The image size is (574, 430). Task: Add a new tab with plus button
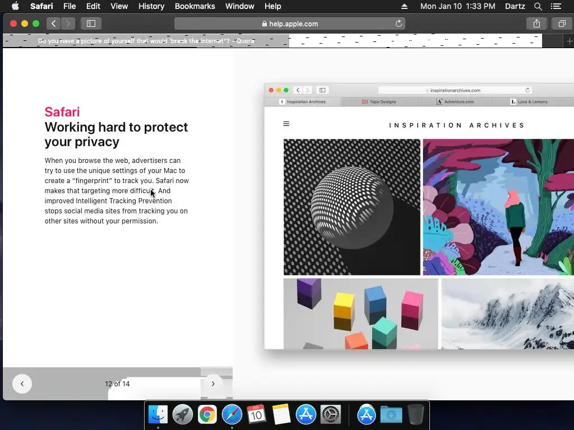tap(569, 41)
